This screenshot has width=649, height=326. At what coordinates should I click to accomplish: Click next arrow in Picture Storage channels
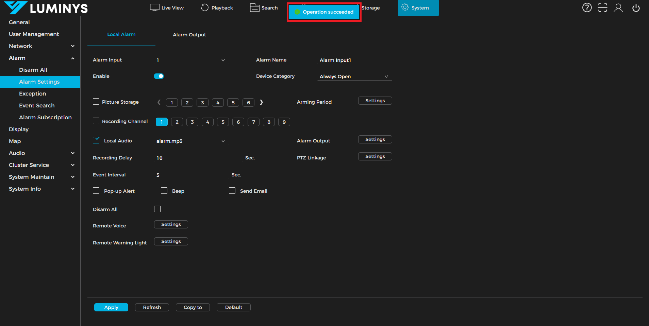tap(261, 102)
